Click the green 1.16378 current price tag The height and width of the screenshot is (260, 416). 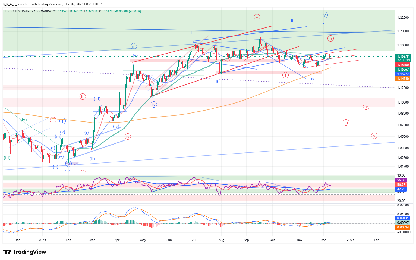(403, 57)
